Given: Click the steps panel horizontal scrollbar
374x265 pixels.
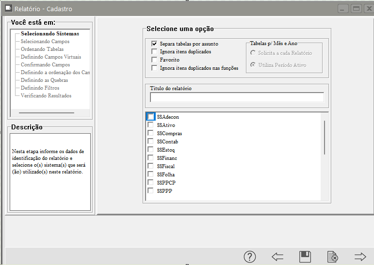Looking at the screenshot, I should point(46,112).
